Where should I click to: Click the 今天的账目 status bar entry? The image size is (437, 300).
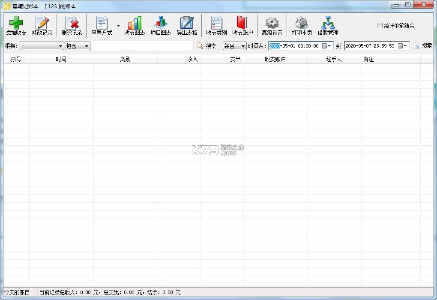[17, 292]
